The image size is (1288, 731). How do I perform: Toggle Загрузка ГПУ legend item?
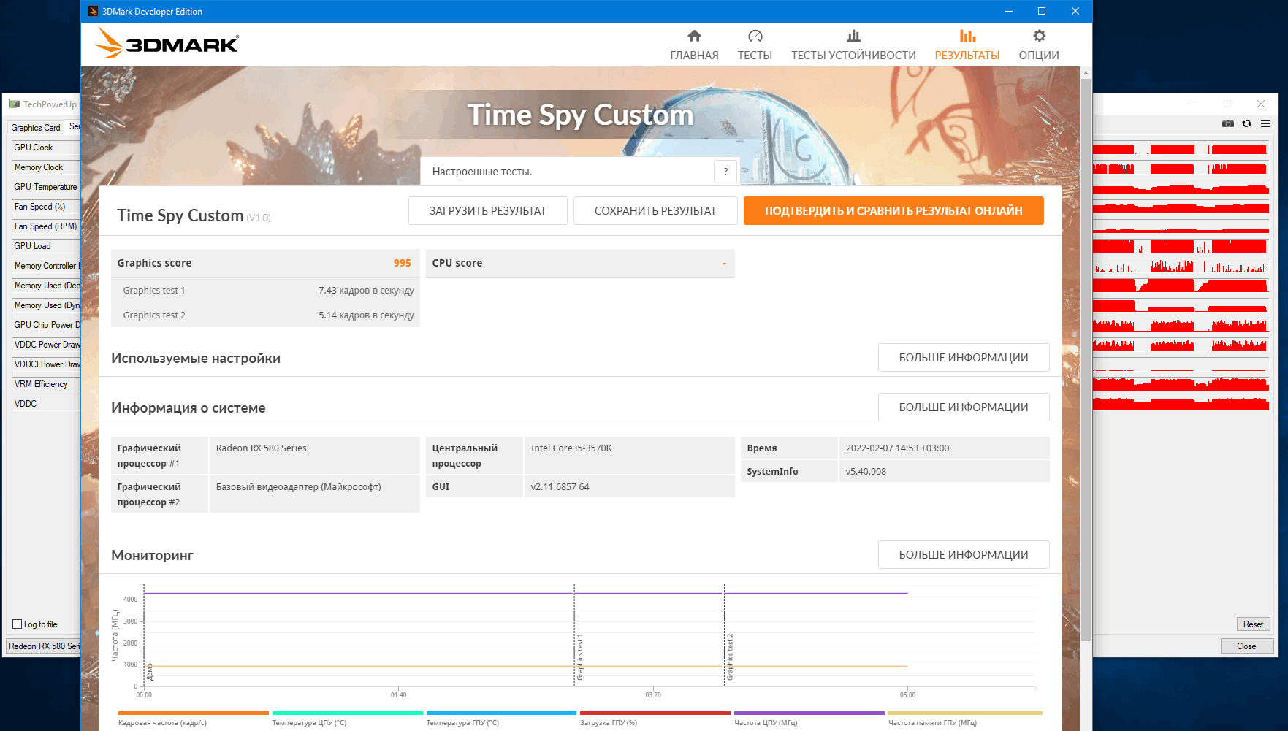[655, 719]
